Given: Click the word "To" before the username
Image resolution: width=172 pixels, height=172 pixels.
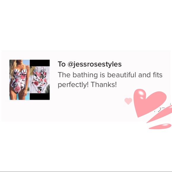Looking at the screenshot, I should (x=62, y=64).
